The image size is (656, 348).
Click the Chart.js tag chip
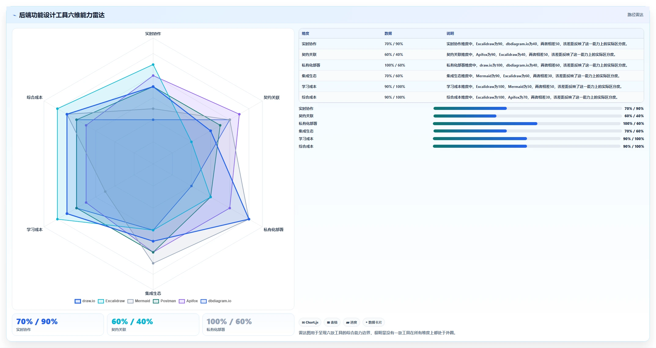[310, 322]
